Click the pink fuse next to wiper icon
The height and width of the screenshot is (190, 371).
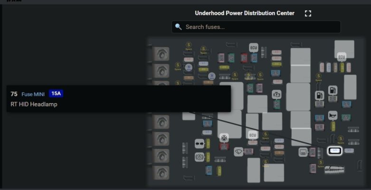point(248,152)
